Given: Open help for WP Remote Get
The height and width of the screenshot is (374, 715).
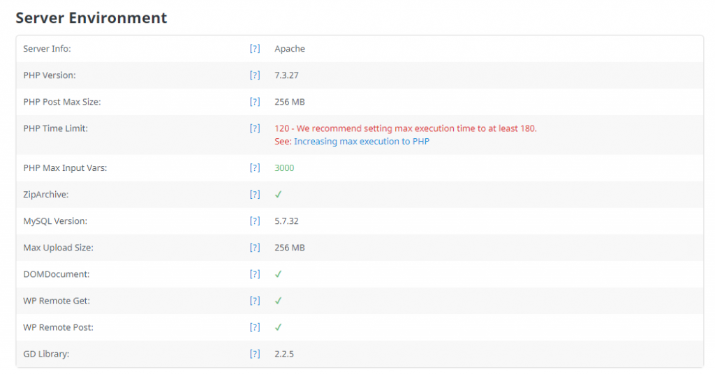Looking at the screenshot, I should click(255, 301).
